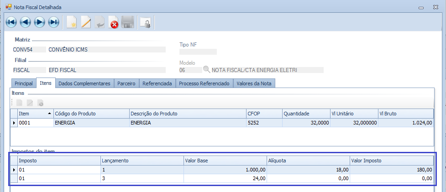Click the Nota Fiscal Detalhada window icon
Image resolution: width=446 pixels, height=192 pixels.
(x=9, y=7)
